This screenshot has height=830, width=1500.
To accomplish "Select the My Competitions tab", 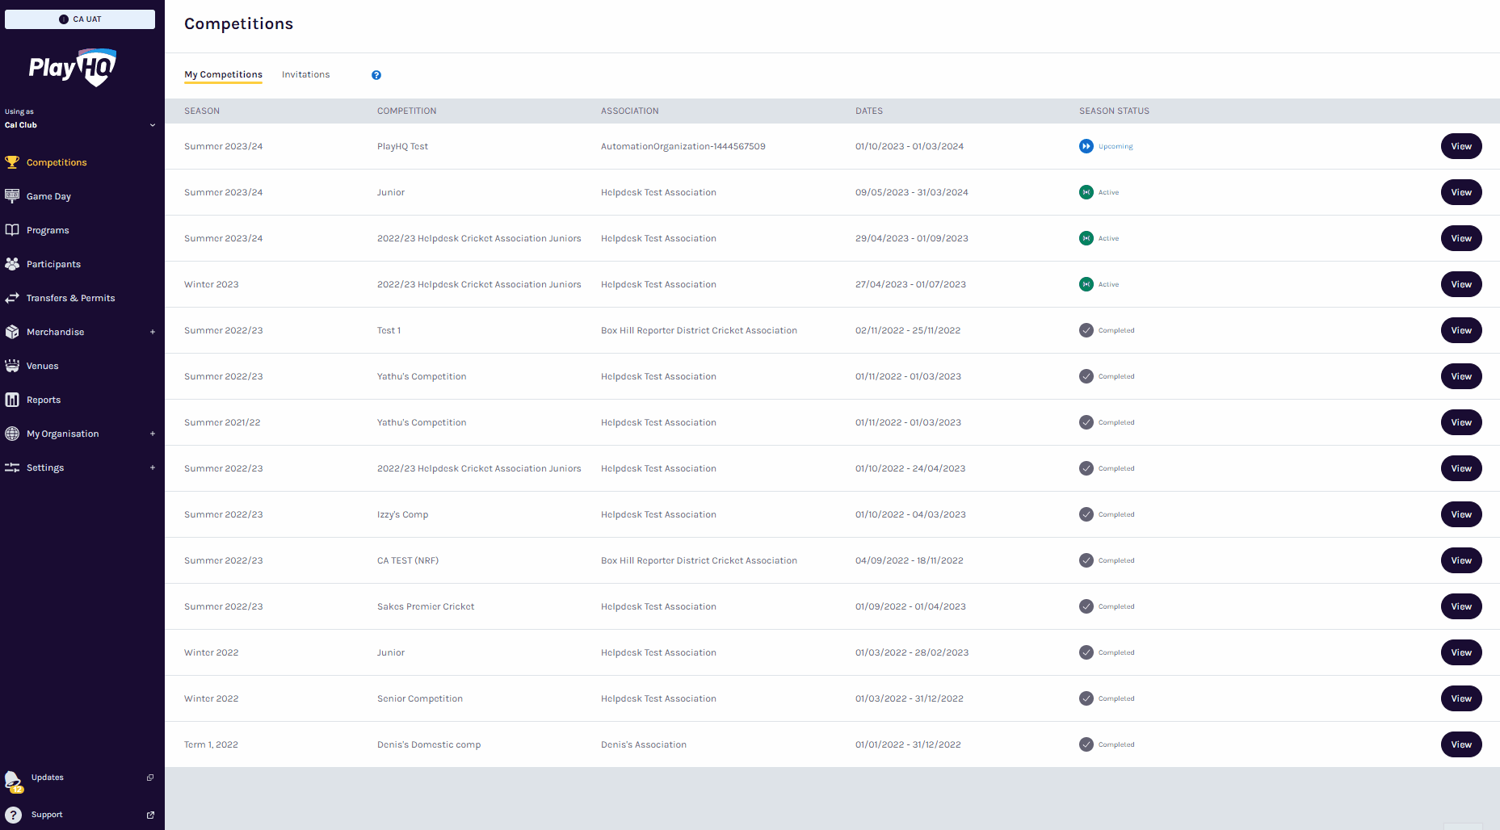I will click(223, 74).
